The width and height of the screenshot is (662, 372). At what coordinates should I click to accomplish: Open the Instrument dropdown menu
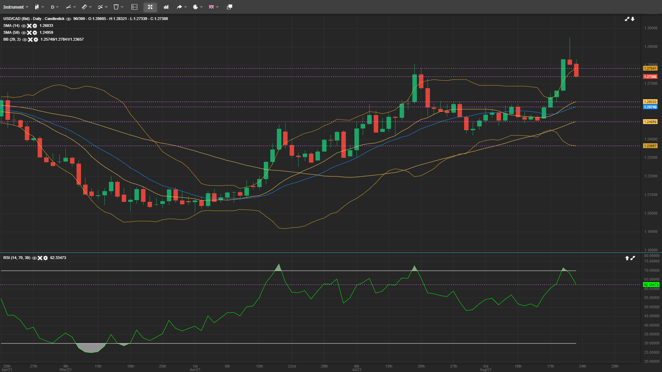pos(16,7)
